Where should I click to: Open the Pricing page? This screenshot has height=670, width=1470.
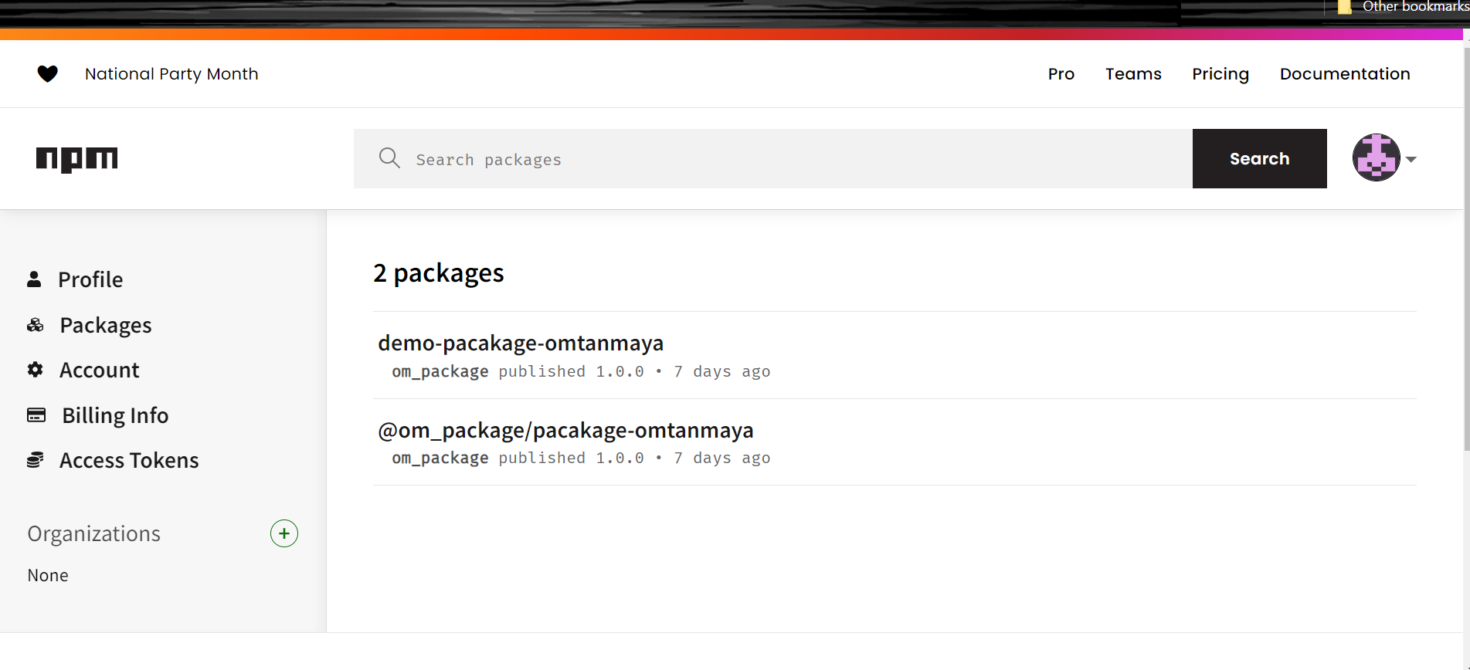1220,74
